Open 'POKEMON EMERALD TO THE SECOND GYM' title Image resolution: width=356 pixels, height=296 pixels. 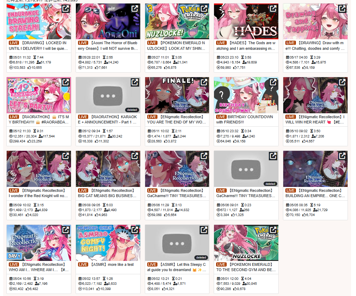click(246, 267)
